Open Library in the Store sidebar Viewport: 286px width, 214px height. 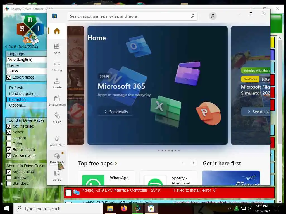[57, 176]
